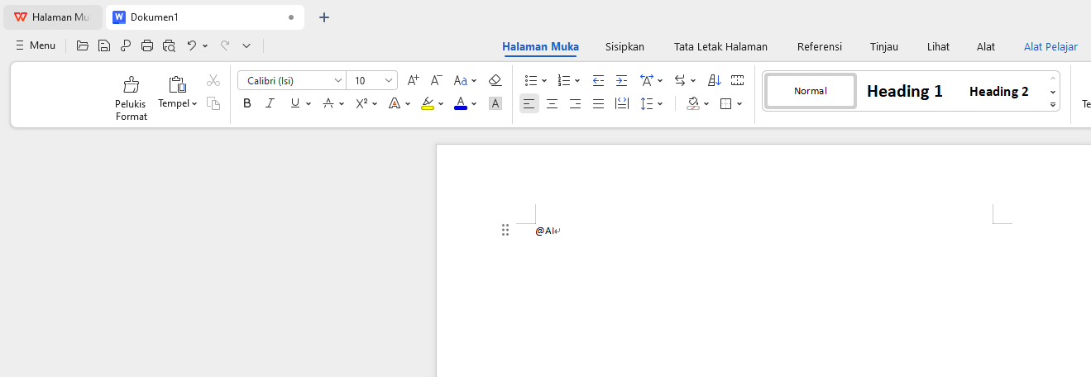The image size is (1091, 377).
Task: Apply the Heading 1 style
Action: 904,91
